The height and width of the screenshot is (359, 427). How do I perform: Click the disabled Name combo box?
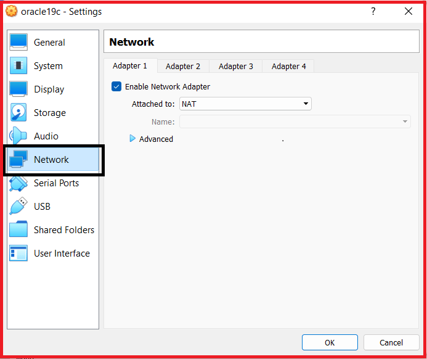coord(295,122)
